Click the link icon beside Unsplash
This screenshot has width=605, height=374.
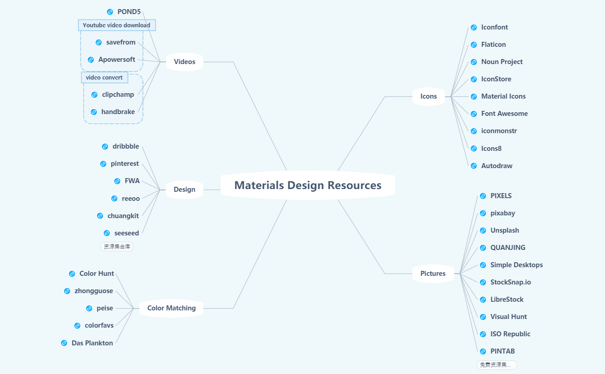(483, 230)
